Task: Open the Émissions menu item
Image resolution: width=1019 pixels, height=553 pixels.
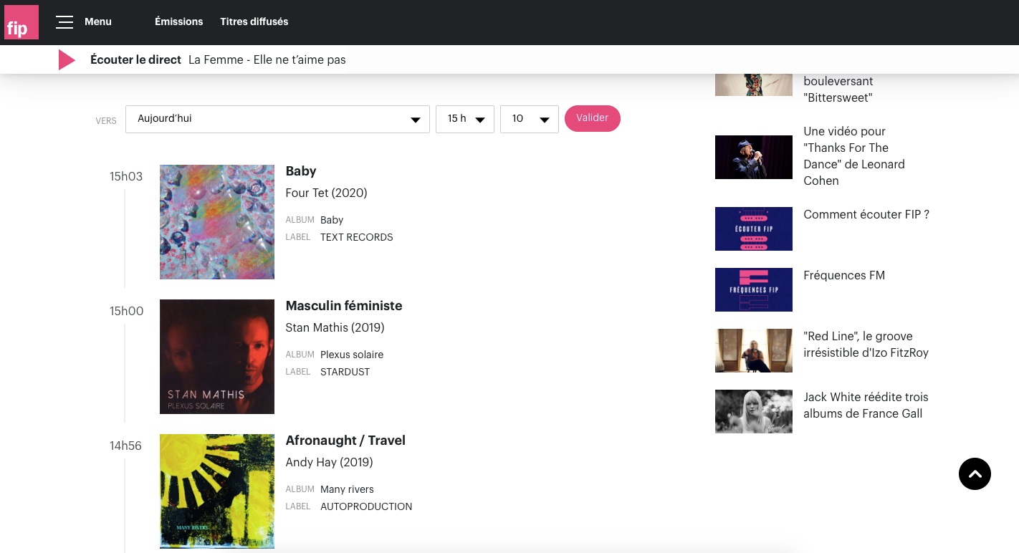Action: pyautogui.click(x=179, y=21)
